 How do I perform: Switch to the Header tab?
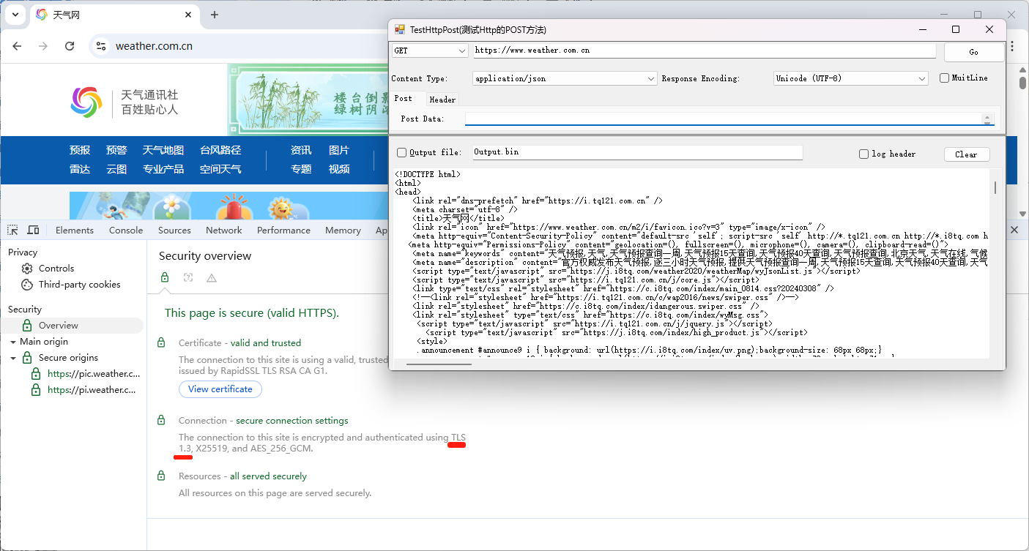[x=442, y=100]
